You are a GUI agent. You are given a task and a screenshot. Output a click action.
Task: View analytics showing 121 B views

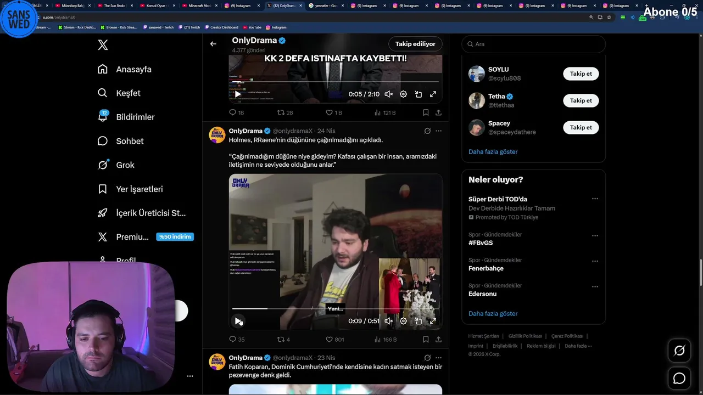click(384, 112)
